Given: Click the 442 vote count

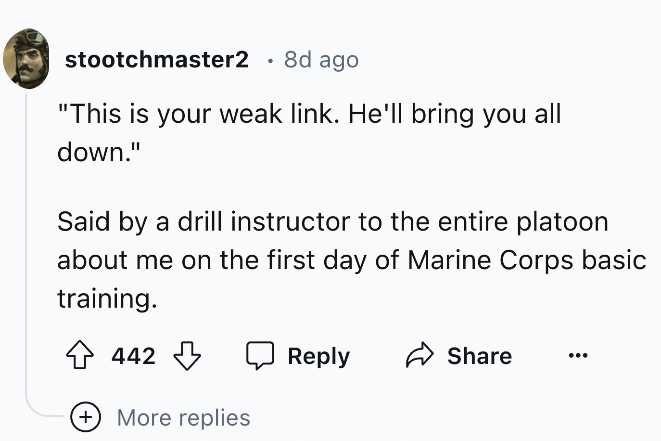Looking at the screenshot, I should [133, 356].
